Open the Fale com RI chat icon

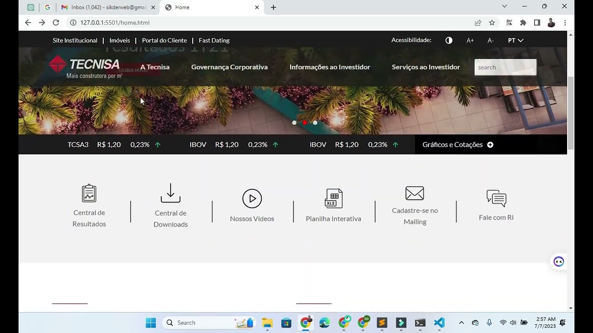496,198
